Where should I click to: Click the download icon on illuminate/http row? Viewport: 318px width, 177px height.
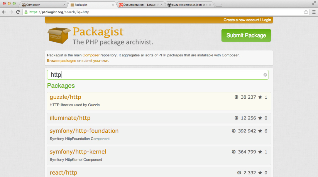coord(236,118)
